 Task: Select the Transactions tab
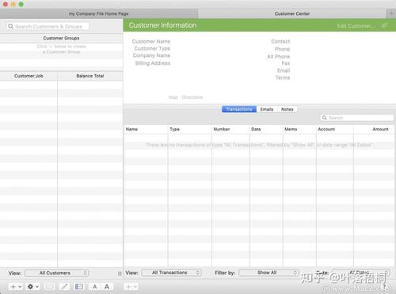click(x=239, y=109)
